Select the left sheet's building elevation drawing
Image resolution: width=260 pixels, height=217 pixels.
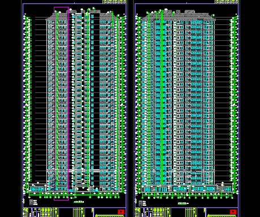(75, 103)
